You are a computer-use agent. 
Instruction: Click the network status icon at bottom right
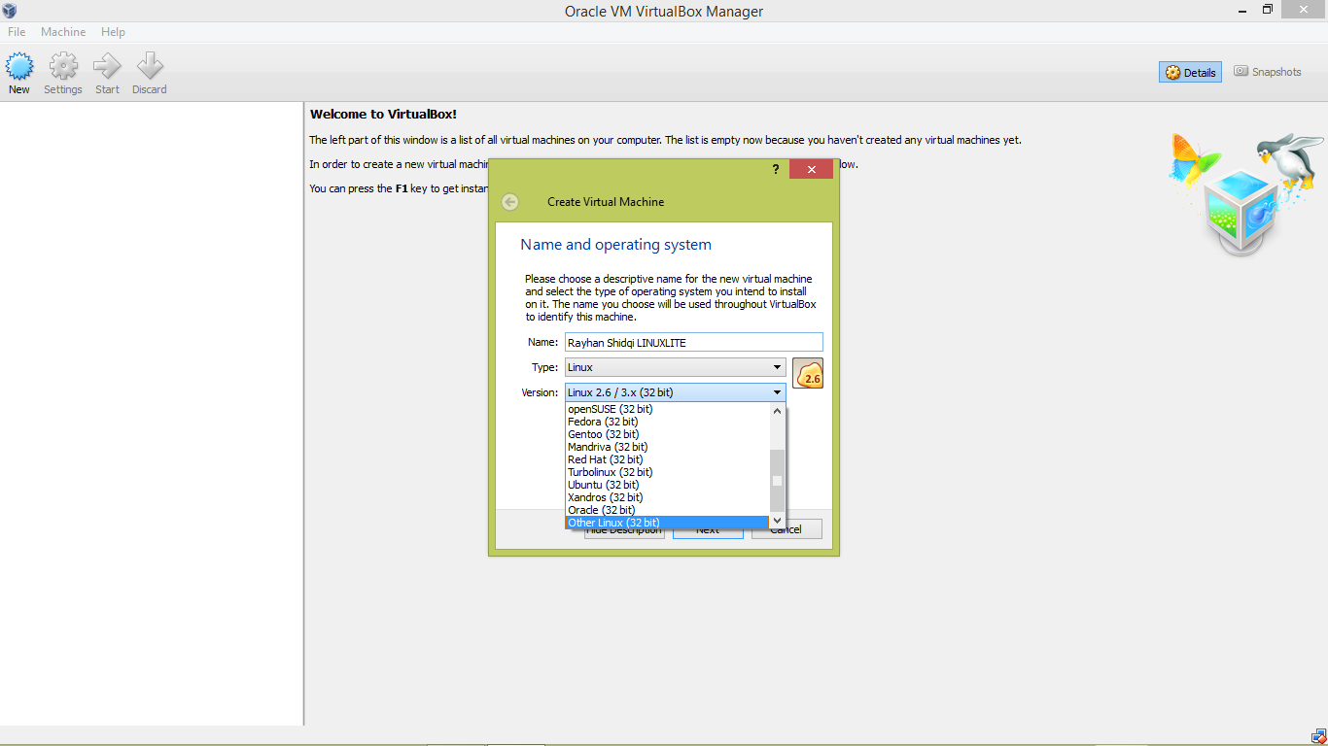[x=1318, y=736]
